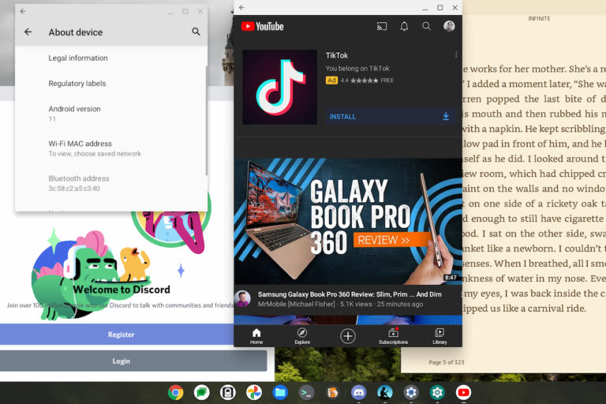Open Google Chat from the shelf
This screenshot has width=606, height=404.
coord(202,392)
